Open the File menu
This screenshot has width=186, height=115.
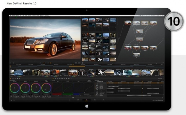[x=20, y=15]
